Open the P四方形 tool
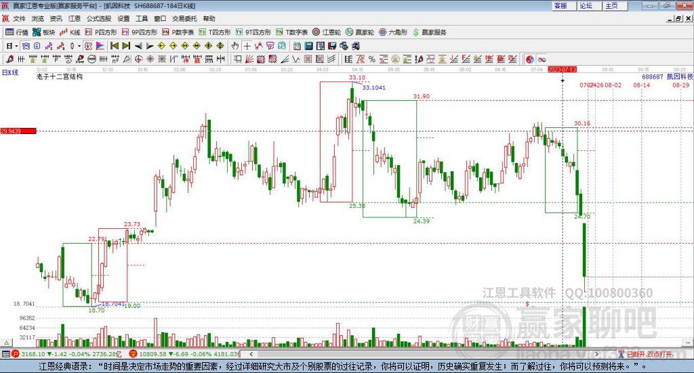 (x=101, y=32)
